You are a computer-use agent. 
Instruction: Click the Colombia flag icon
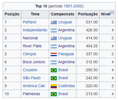click(54, 86)
